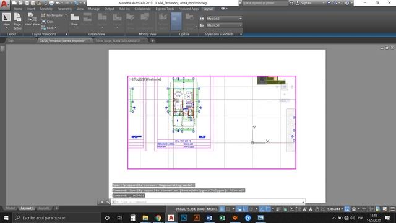Image resolution: width=396 pixels, height=223 pixels.
Task: Expand the Lock viewport dropdown
Action: 56,28
